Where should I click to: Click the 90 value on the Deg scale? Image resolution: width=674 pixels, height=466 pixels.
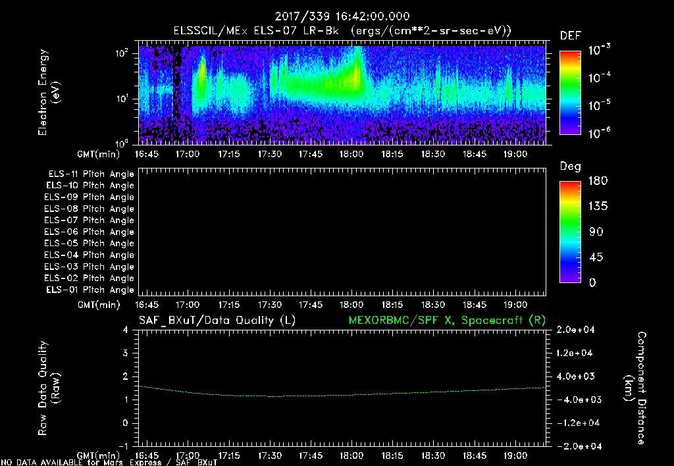click(x=596, y=232)
